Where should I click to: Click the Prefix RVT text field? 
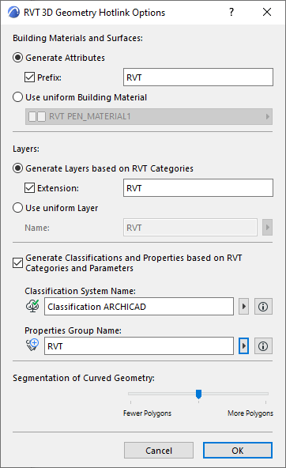[x=198, y=77]
